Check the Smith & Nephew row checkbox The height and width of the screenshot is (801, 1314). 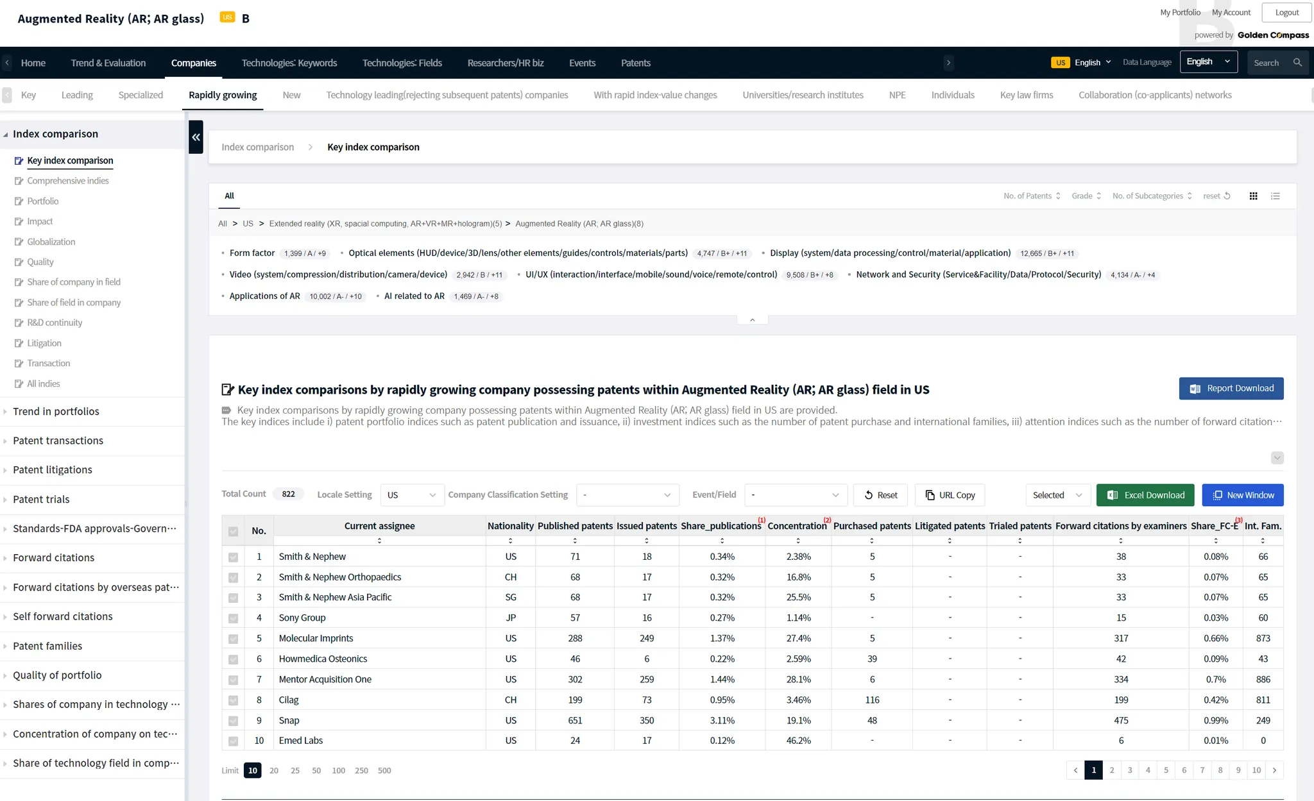[x=233, y=557]
